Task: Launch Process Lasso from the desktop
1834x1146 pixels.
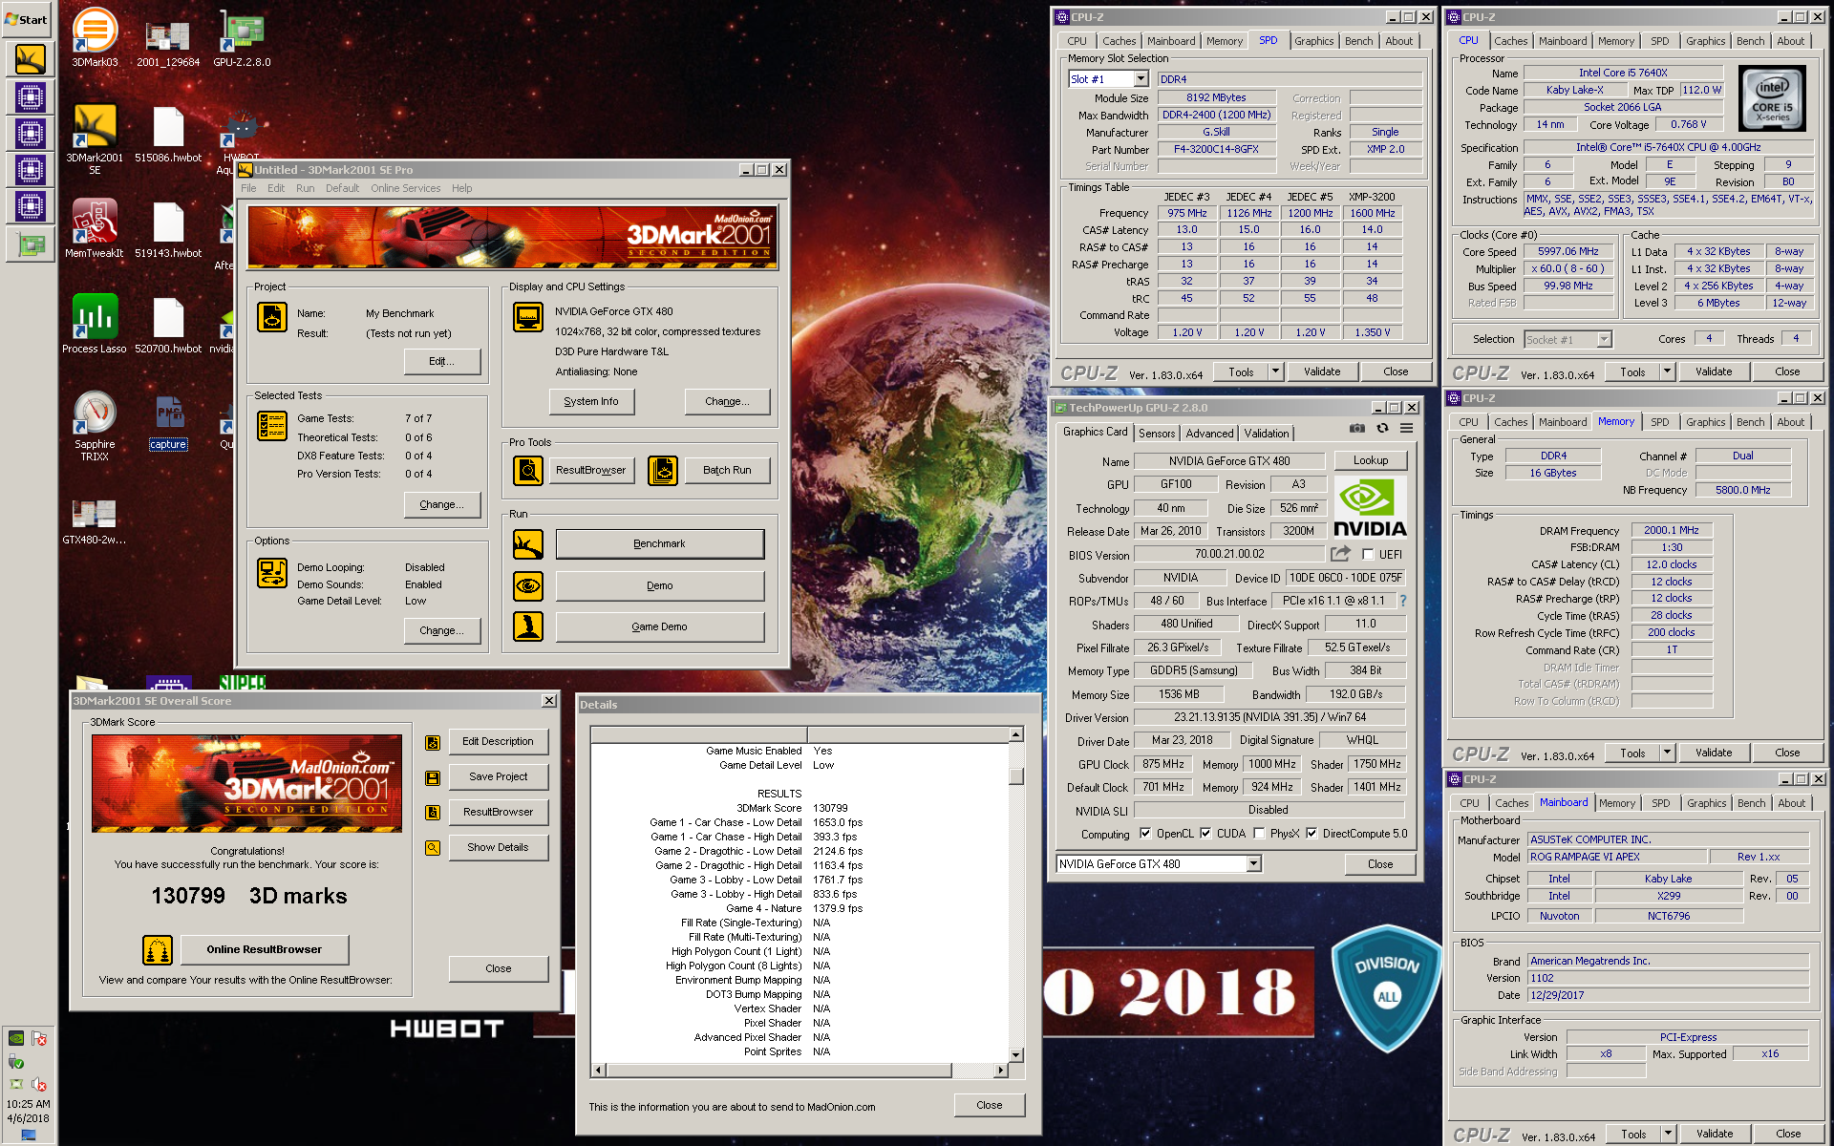Action: [95, 323]
